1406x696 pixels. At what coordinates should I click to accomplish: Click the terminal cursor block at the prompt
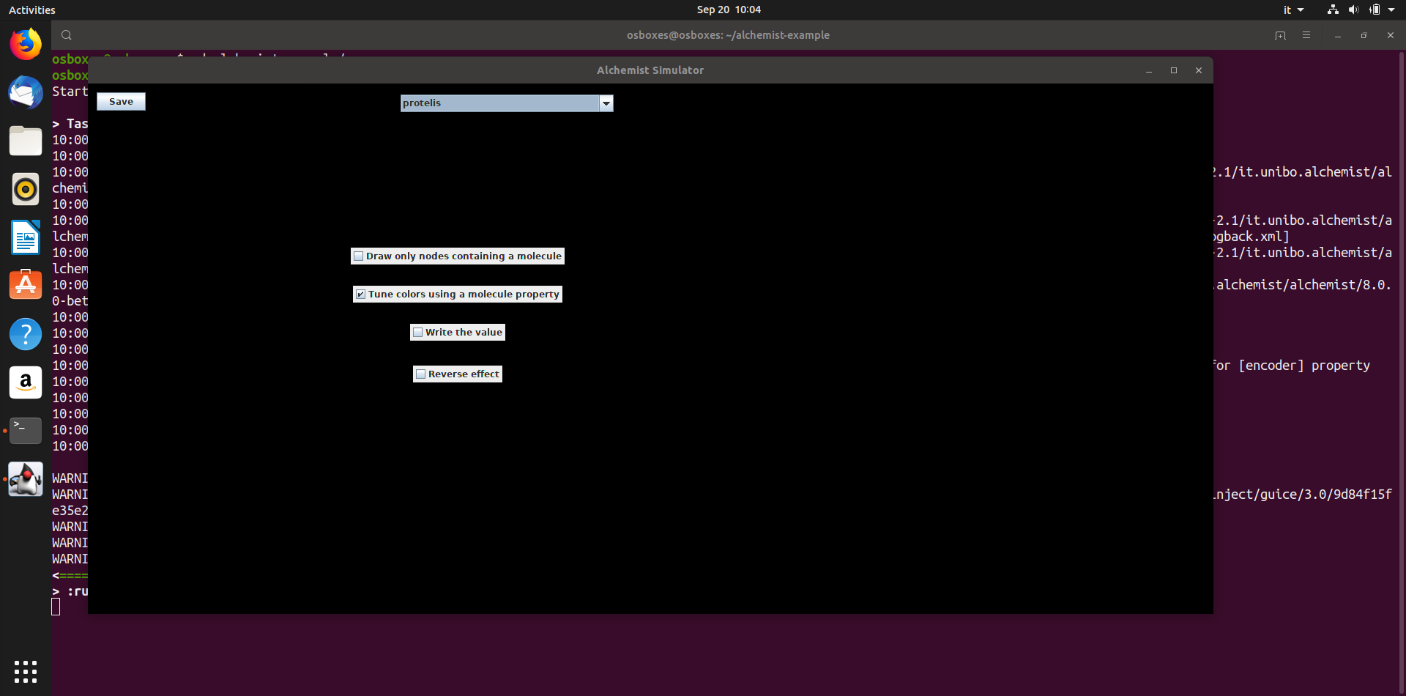point(56,607)
